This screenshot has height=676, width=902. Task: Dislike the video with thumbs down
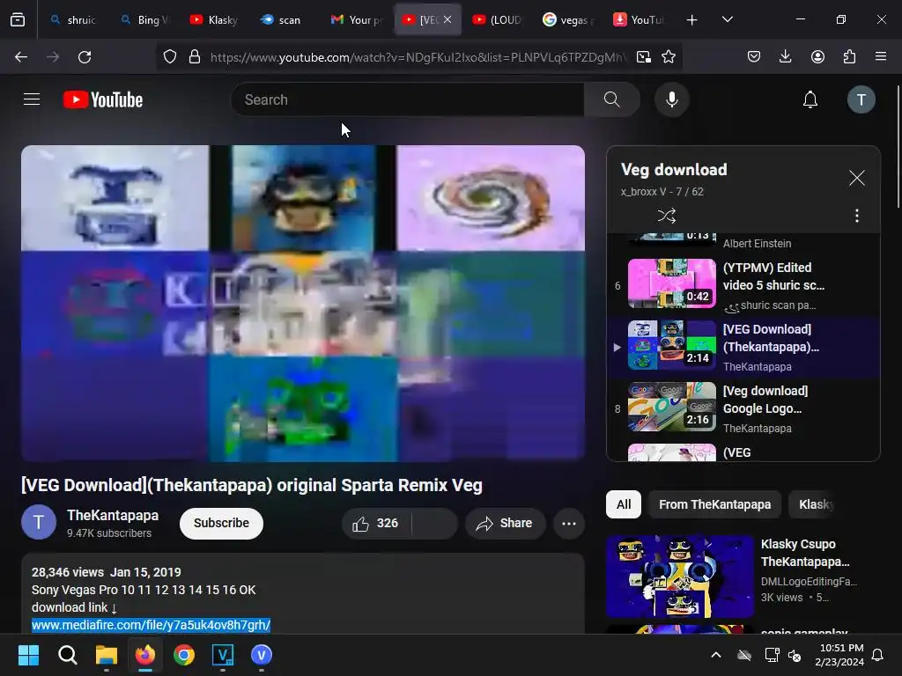435,524
